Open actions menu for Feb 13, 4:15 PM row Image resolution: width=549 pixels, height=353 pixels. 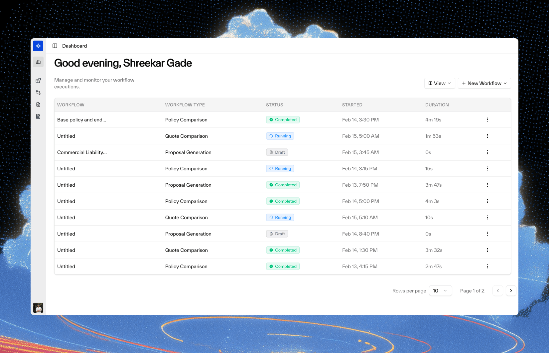tap(487, 266)
